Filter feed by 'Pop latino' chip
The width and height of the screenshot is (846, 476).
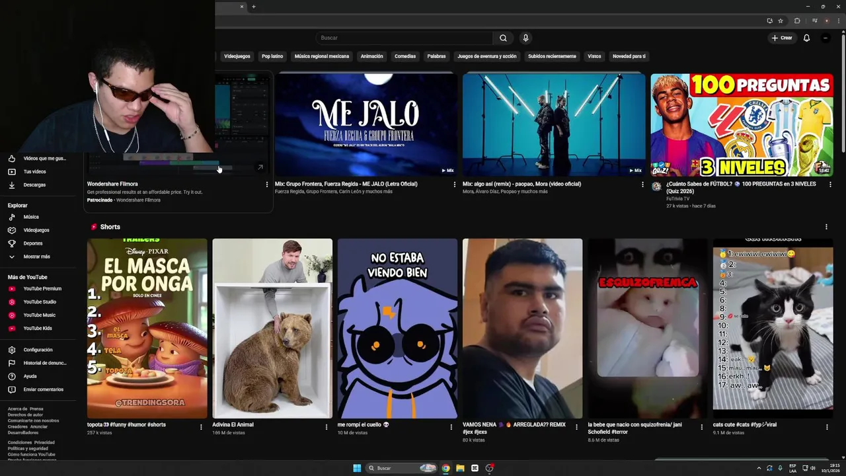coord(272,56)
